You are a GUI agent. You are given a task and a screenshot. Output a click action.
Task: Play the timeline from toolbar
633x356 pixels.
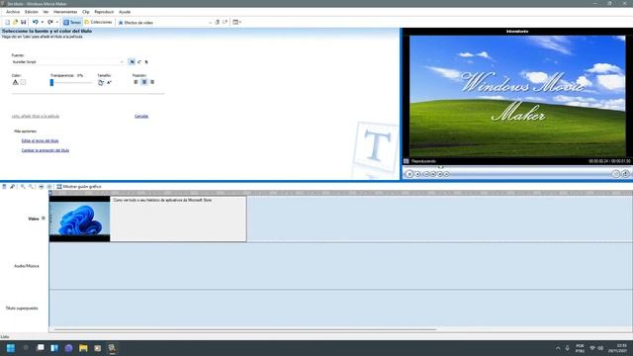[49, 187]
